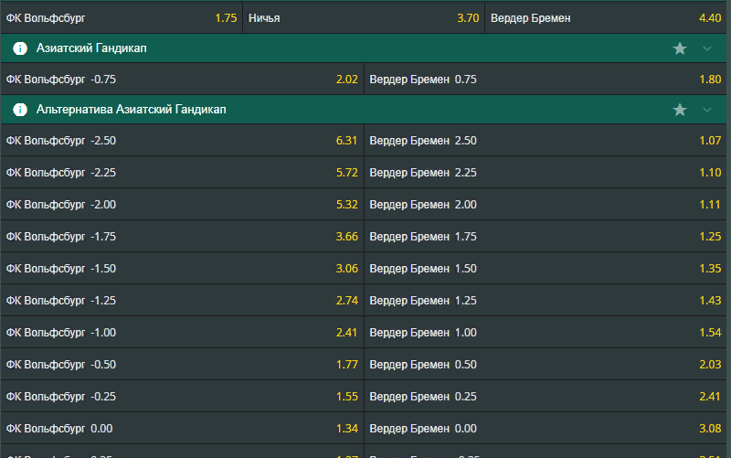Open info icon for Альтернатива Азиатский Гандикап

pyautogui.click(x=20, y=110)
